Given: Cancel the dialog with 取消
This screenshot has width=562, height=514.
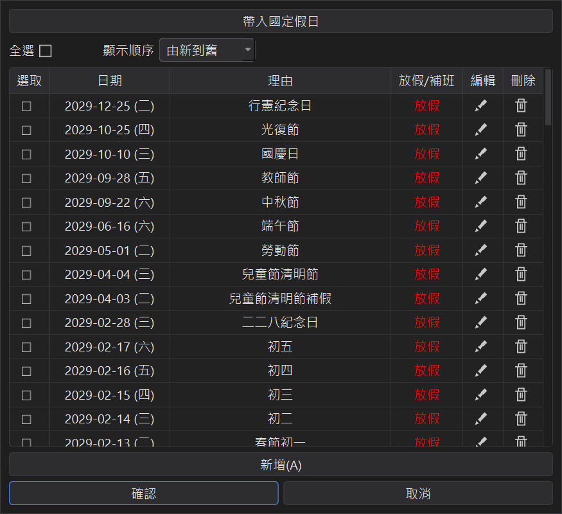Looking at the screenshot, I should click(418, 493).
